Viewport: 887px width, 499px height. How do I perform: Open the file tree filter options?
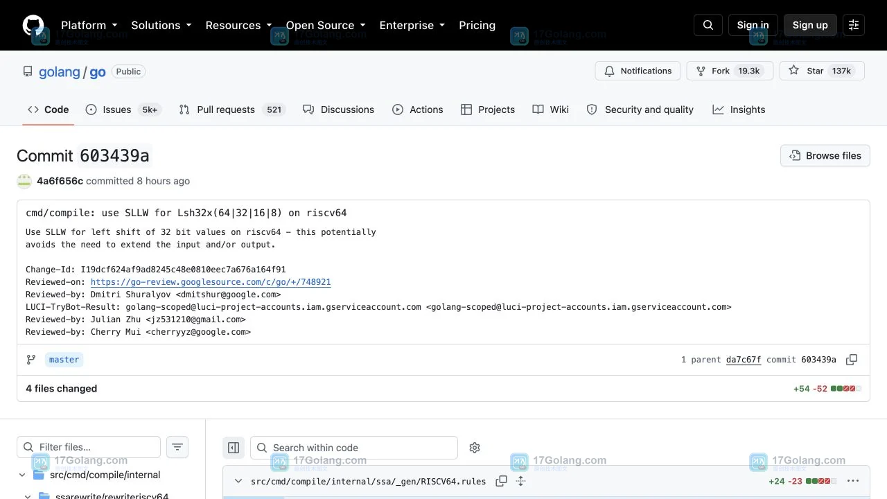177,447
